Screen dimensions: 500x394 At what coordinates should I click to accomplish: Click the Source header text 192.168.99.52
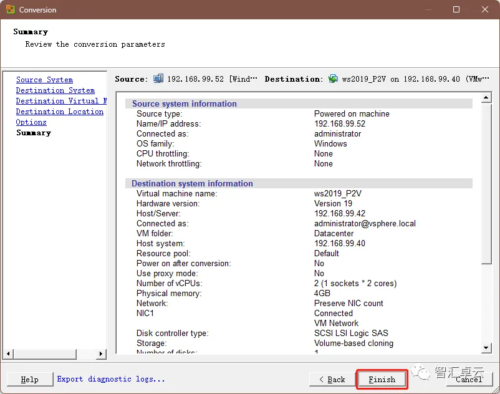[196, 79]
